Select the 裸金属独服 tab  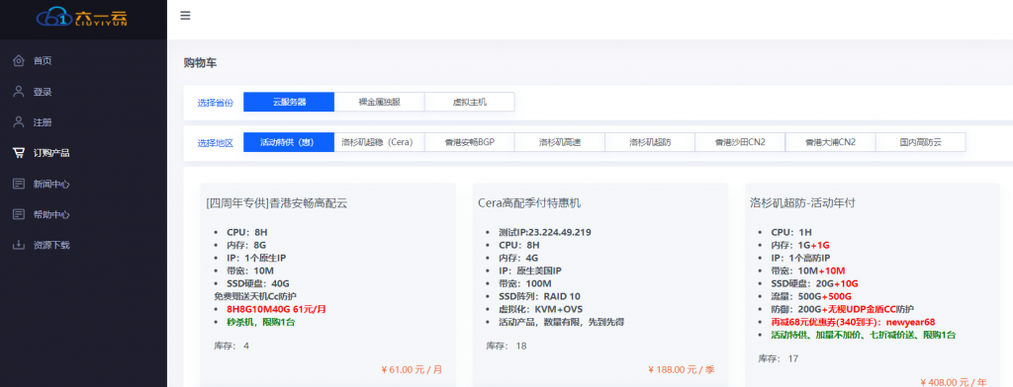379,102
